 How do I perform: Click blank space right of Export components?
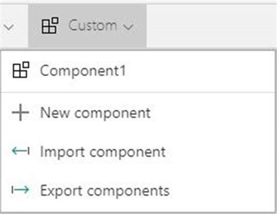(x=222, y=191)
